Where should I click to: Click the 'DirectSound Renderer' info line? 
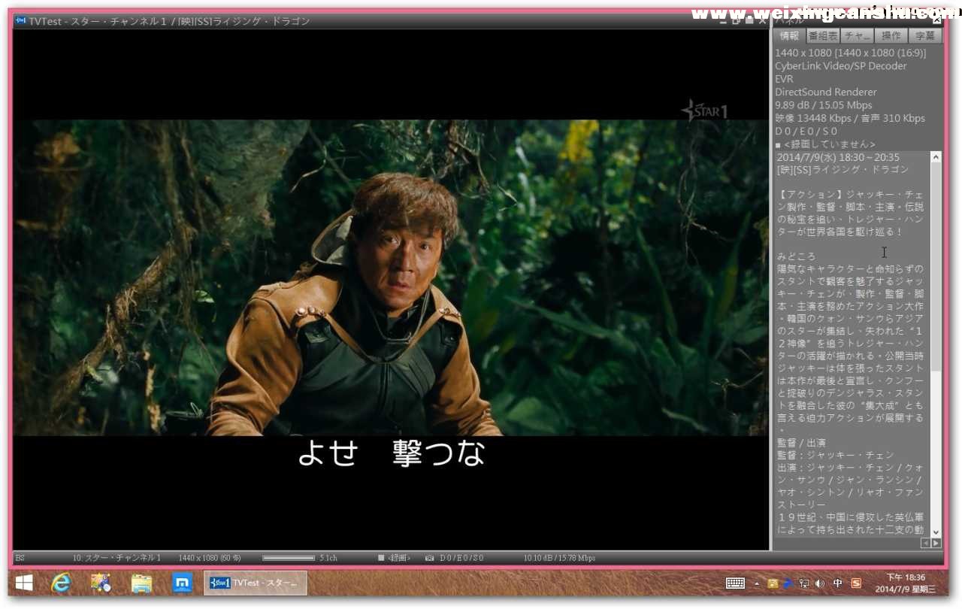click(826, 92)
